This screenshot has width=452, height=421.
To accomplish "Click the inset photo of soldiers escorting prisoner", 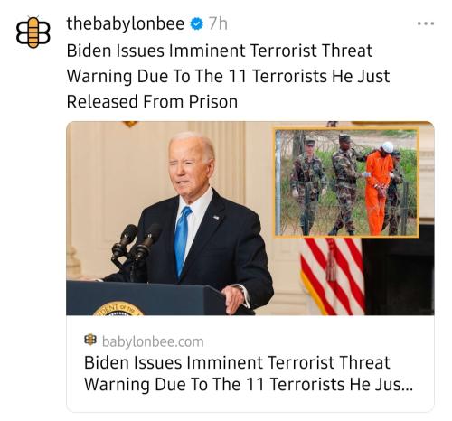I will pyautogui.click(x=346, y=182).
